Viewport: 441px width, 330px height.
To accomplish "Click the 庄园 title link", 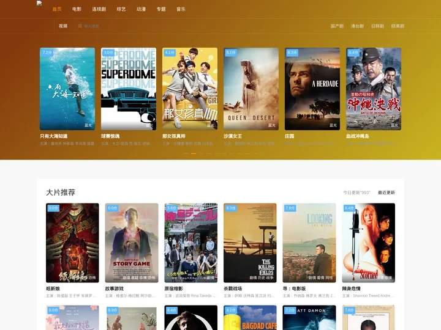I will [x=289, y=136].
